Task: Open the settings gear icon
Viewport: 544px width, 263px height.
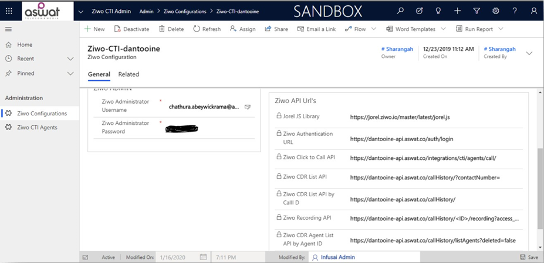Action: tap(496, 11)
